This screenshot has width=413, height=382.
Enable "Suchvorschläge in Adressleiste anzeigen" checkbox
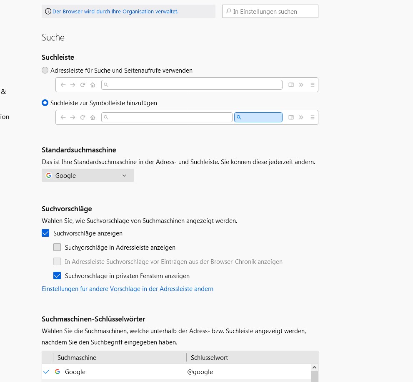pyautogui.click(x=57, y=248)
